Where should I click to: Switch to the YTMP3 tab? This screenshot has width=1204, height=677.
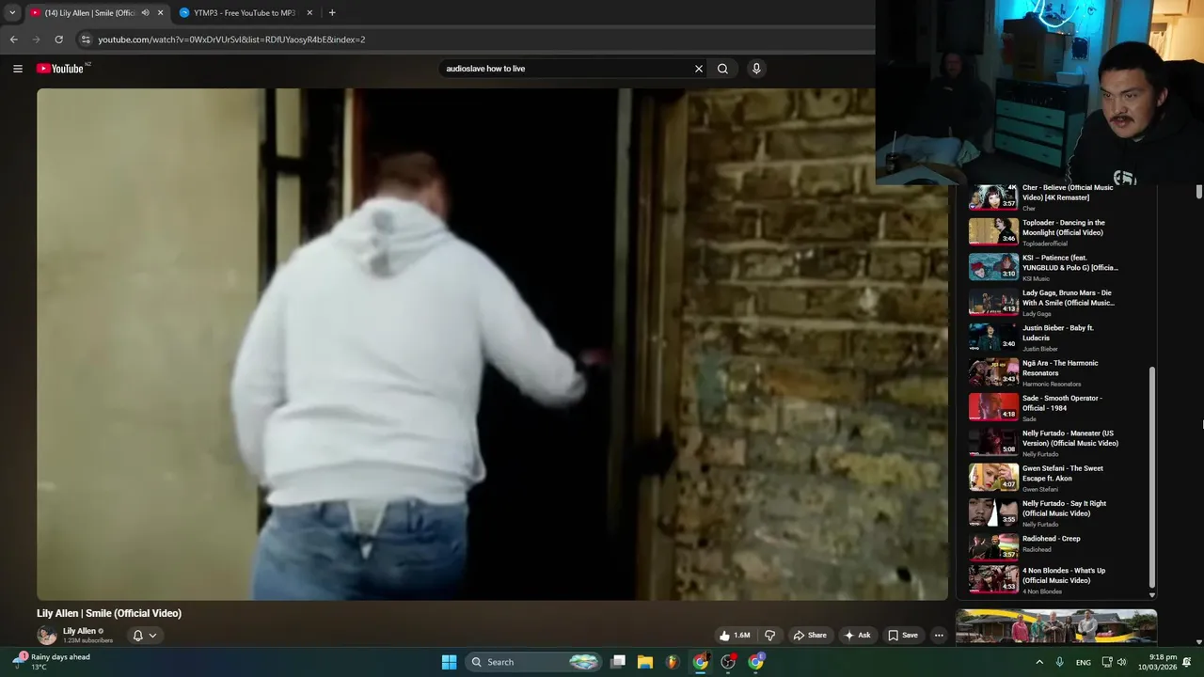pos(243,13)
